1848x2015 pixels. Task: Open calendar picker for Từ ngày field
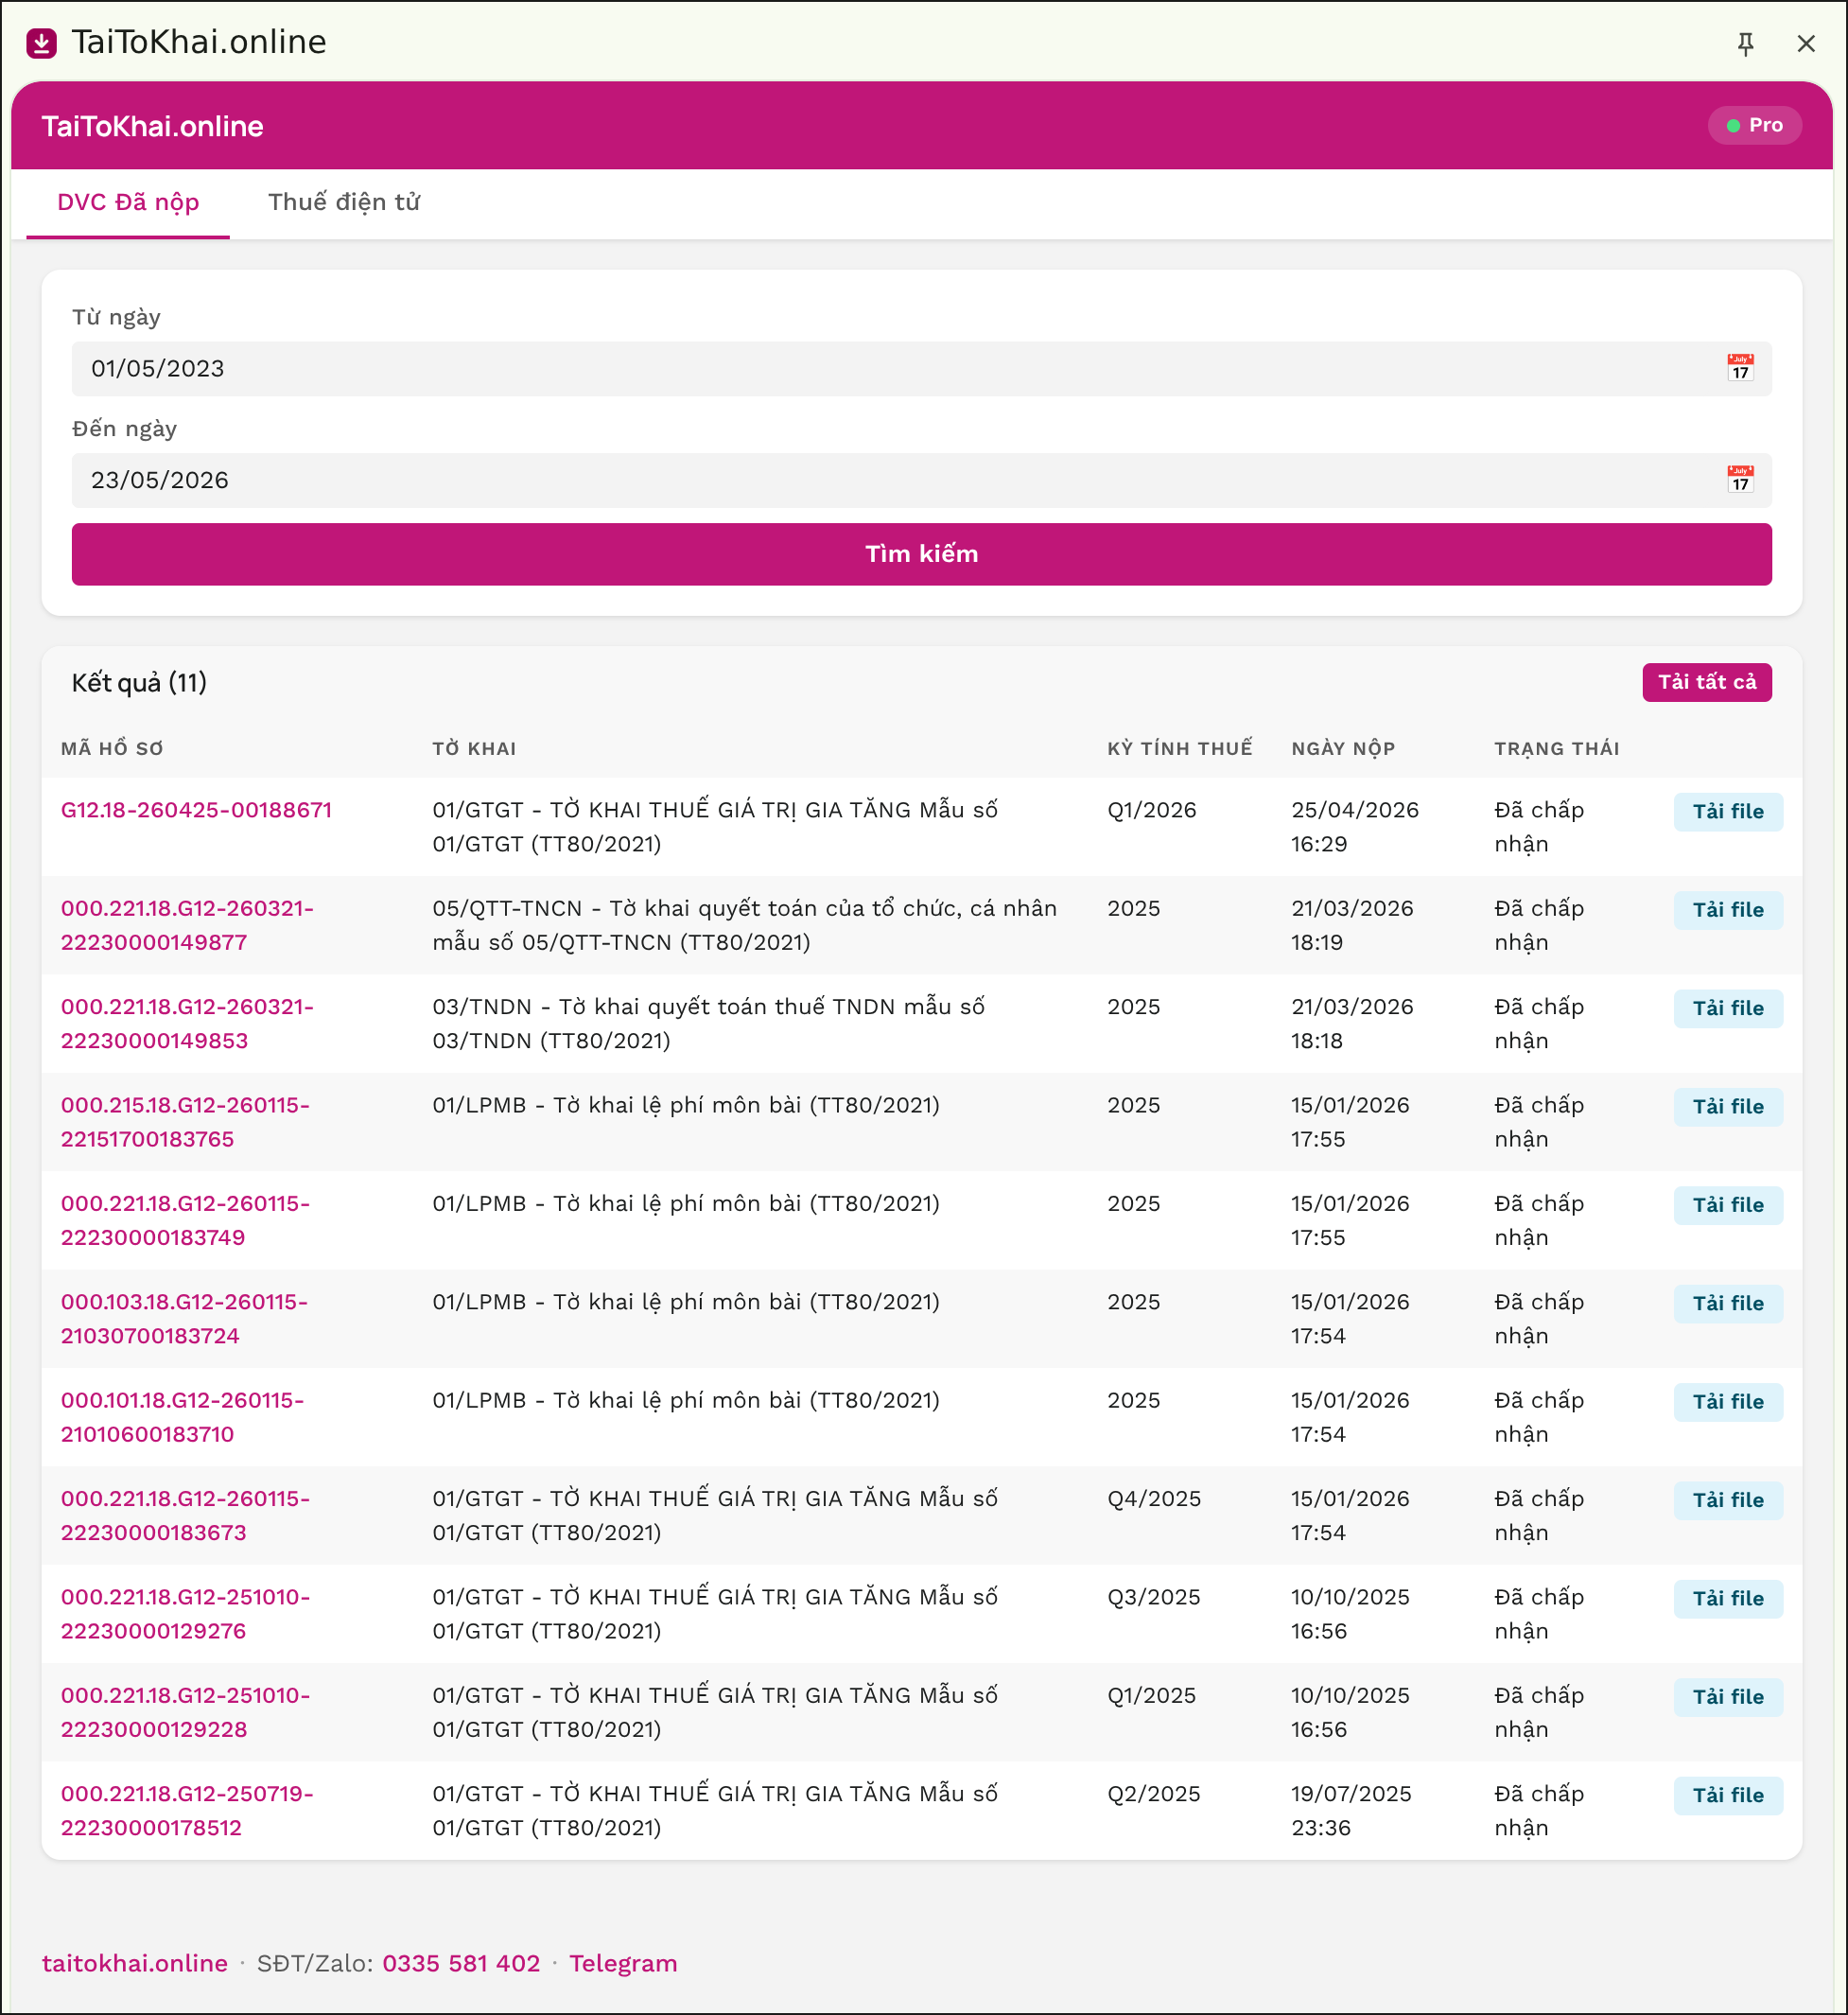(1740, 368)
